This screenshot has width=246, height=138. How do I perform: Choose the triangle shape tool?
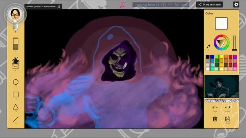[x=15, y=107]
